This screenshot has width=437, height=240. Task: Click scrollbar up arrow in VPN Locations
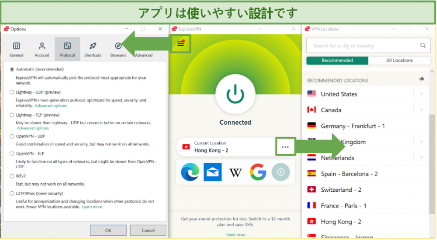pyautogui.click(x=432, y=72)
